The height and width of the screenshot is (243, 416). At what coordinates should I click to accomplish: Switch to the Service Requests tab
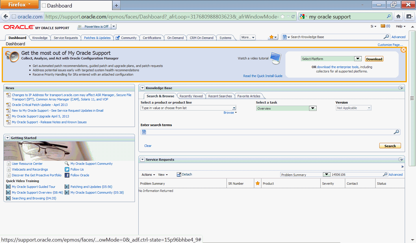click(x=66, y=38)
